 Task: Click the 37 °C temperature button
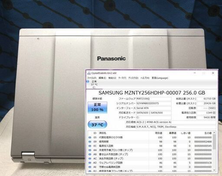coord(98,125)
